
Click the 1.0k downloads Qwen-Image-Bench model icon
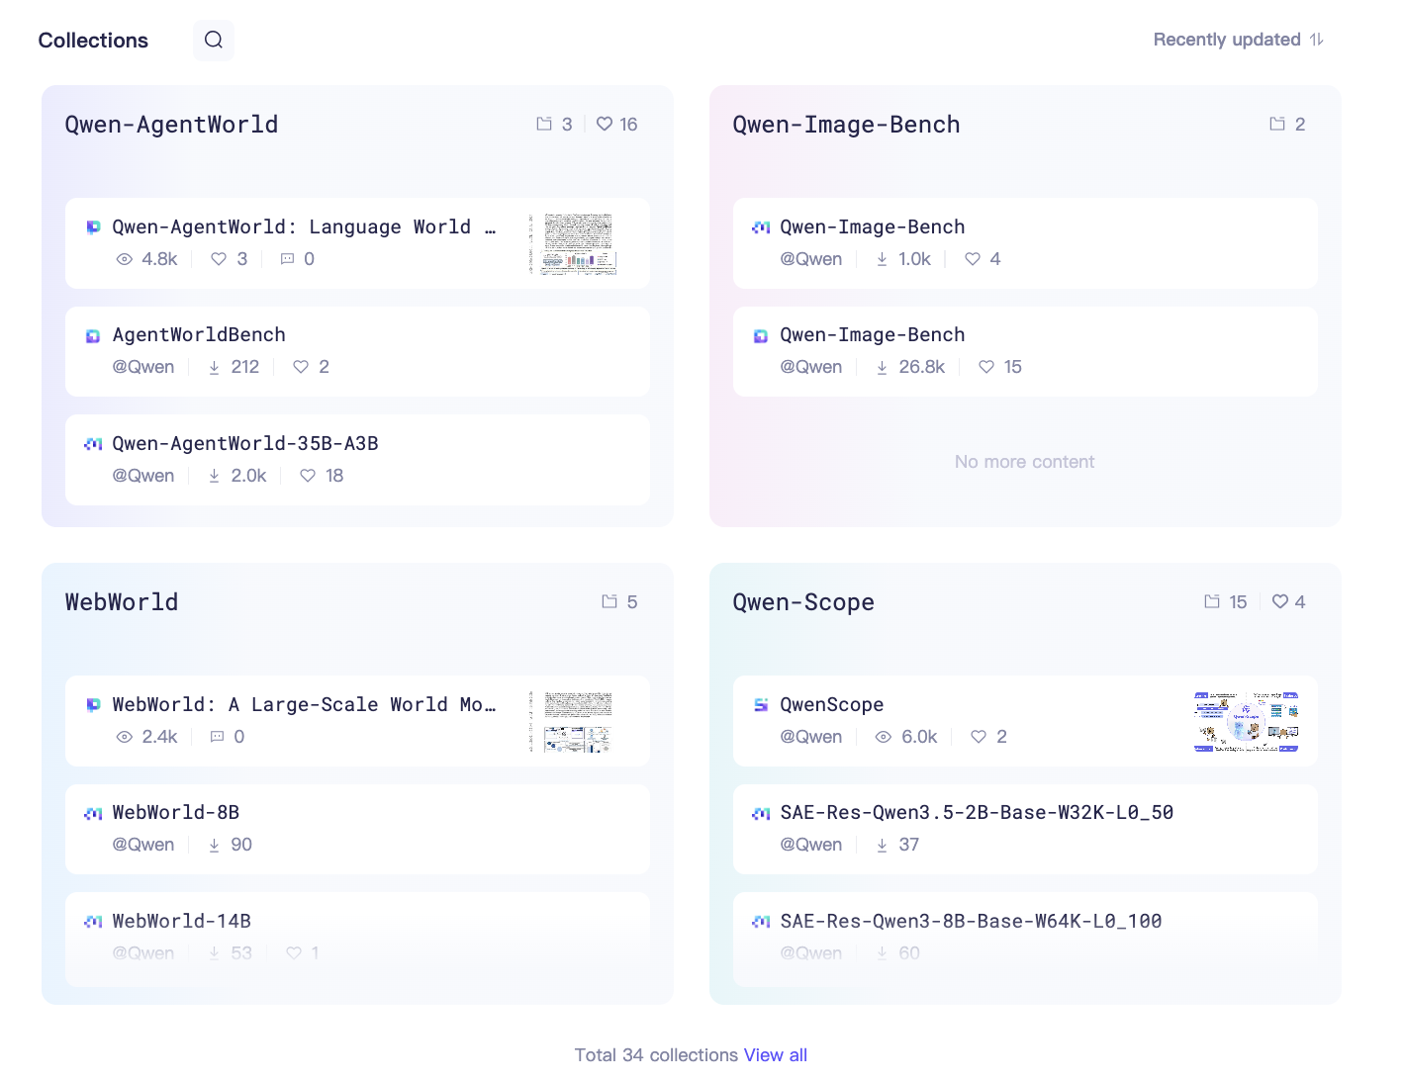point(761,227)
